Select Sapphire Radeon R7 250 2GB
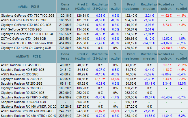The height and width of the screenshot is (118, 188). [x=22, y=83]
